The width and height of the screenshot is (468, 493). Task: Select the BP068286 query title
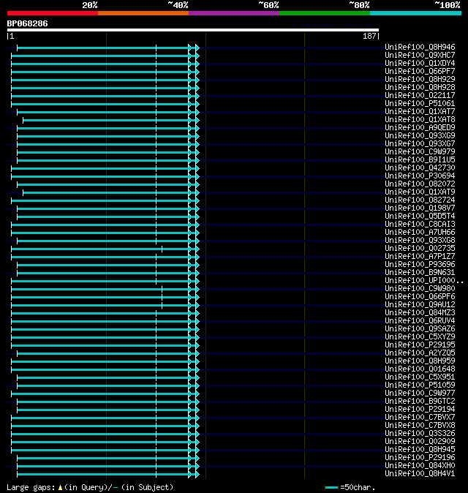27,23
